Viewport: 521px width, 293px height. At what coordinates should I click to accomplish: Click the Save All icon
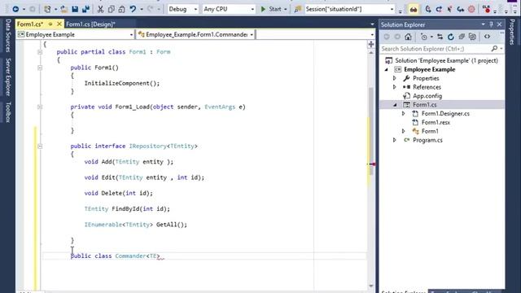[x=85, y=9]
